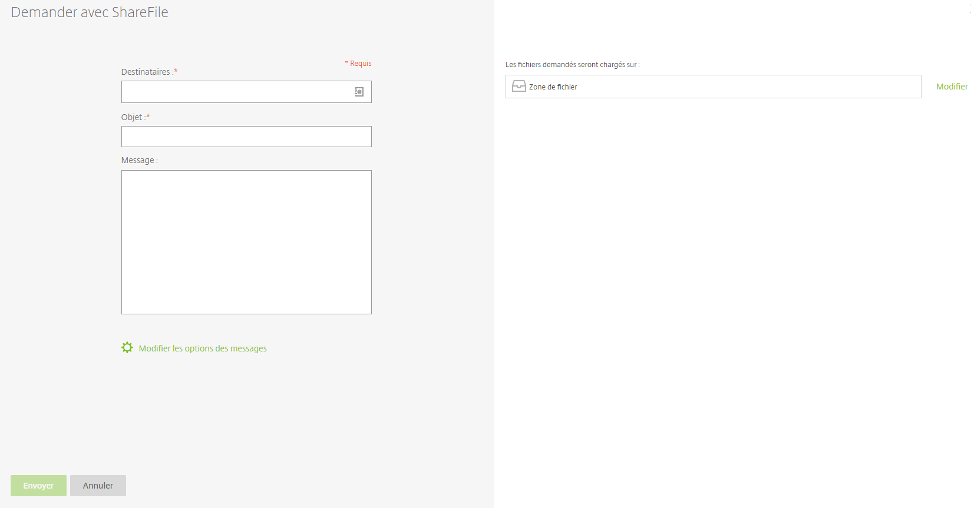Click the '* Requis' note

pyautogui.click(x=358, y=64)
